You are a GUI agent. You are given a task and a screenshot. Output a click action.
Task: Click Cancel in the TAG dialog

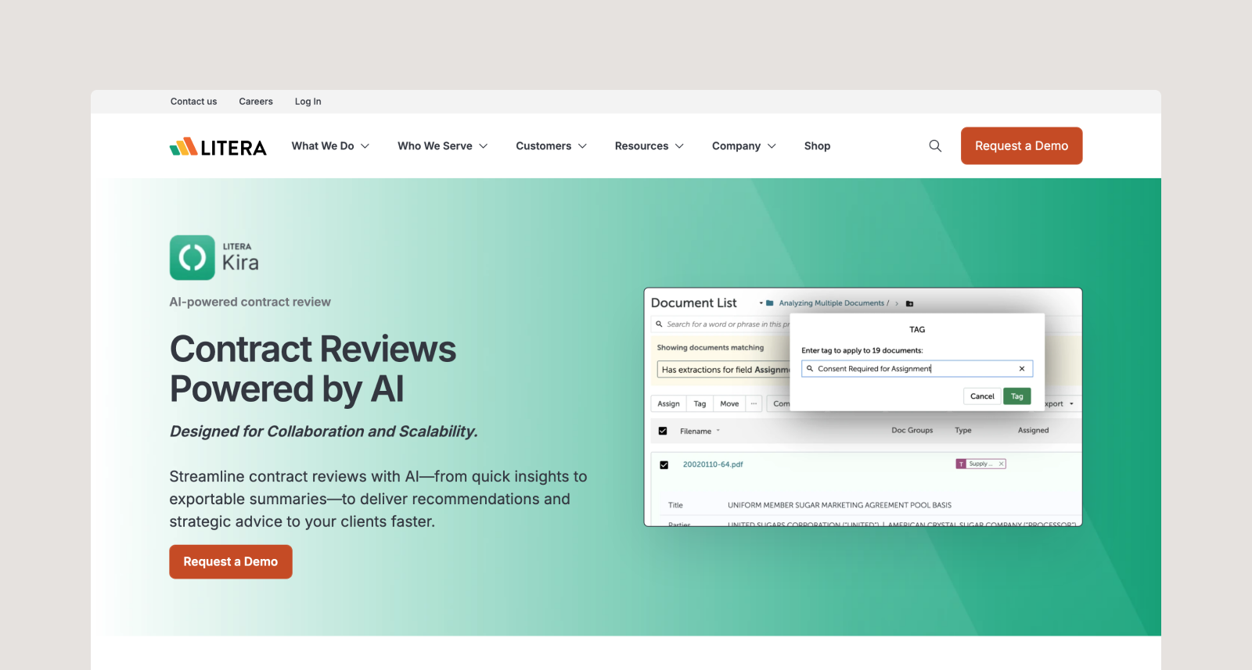[982, 396]
